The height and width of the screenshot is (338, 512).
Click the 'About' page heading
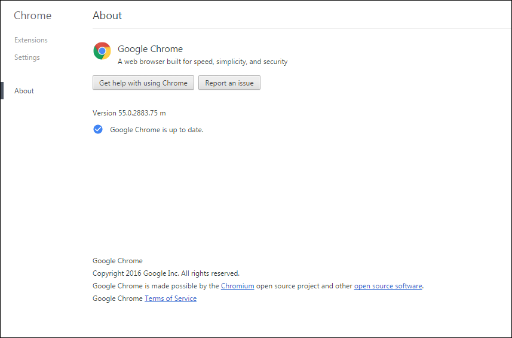pyautogui.click(x=107, y=16)
